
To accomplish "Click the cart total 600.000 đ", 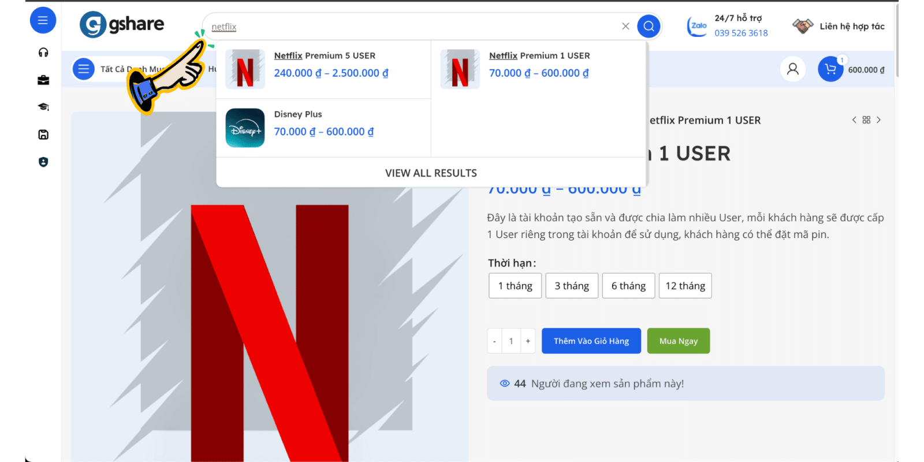I will pos(866,70).
